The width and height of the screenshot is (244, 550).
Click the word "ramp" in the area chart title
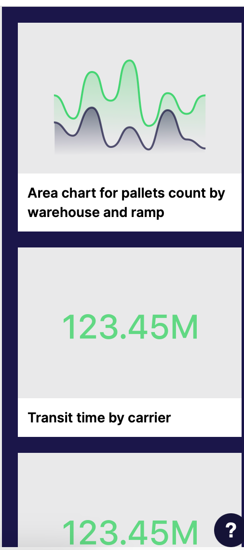coord(148,213)
